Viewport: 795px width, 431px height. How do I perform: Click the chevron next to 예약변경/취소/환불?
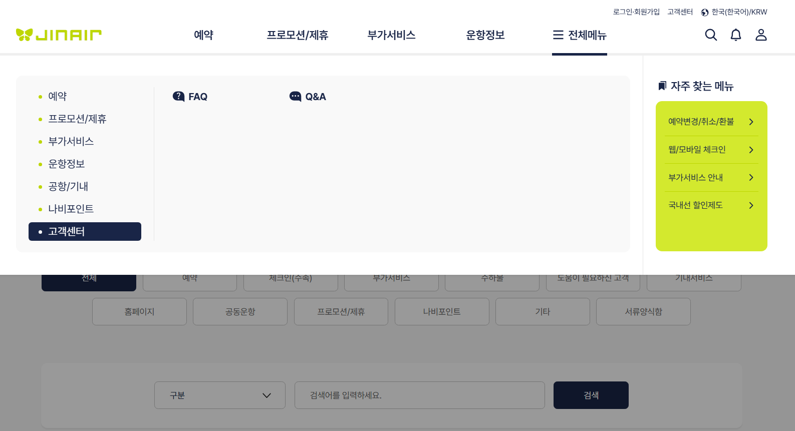[751, 122]
